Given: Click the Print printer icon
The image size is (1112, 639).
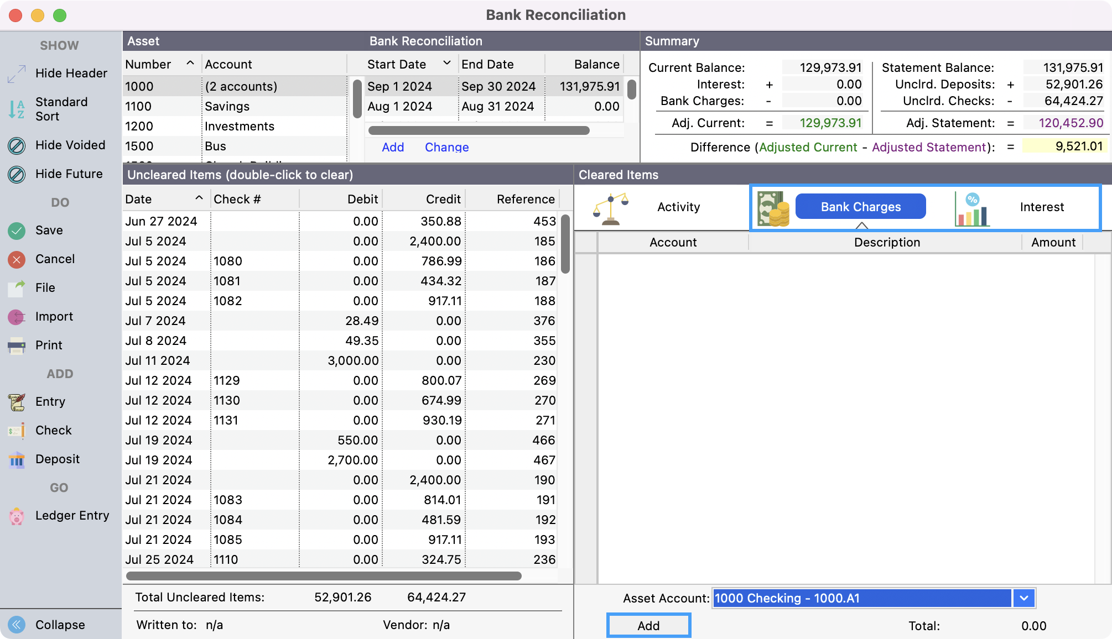Looking at the screenshot, I should click(17, 345).
